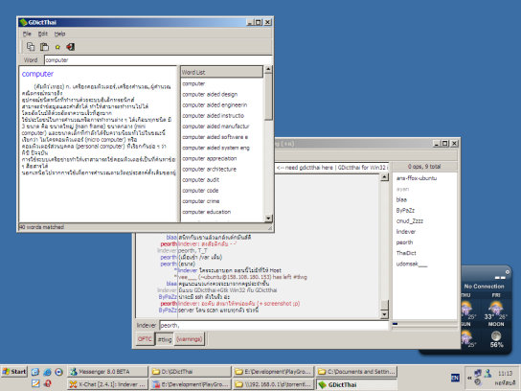The width and height of the screenshot is (521, 391).
Task: Select user 'ans-ffox-ubuntu' in X-Chat list
Action: point(417,178)
